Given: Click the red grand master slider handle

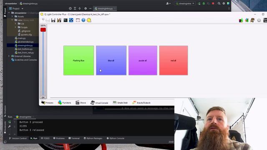Looking at the screenshot, I should tap(43, 30).
